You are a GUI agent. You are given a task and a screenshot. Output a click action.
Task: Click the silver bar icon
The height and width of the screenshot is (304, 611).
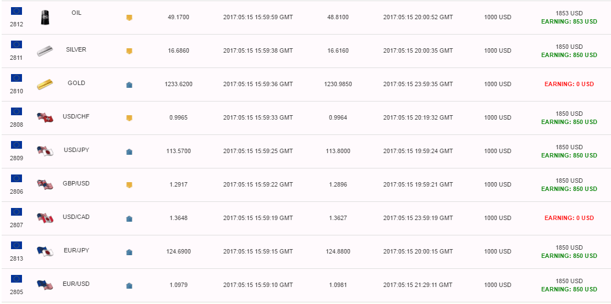click(45, 51)
